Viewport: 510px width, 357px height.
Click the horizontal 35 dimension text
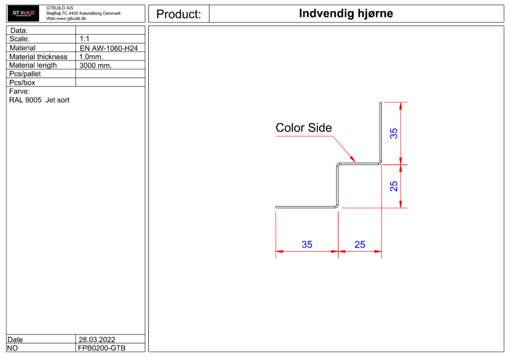pyautogui.click(x=307, y=244)
